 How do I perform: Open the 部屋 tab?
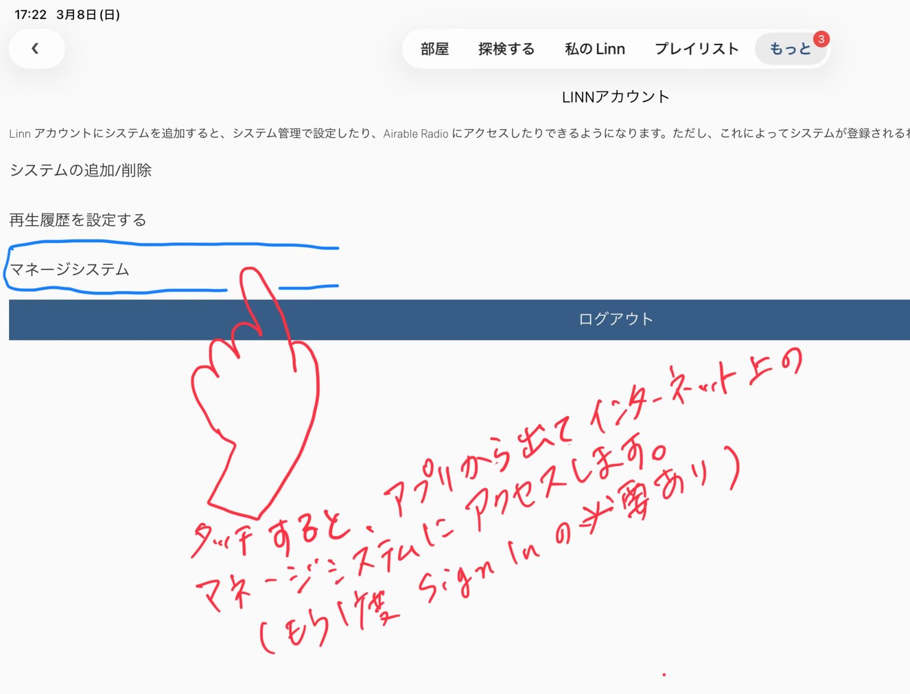point(435,49)
